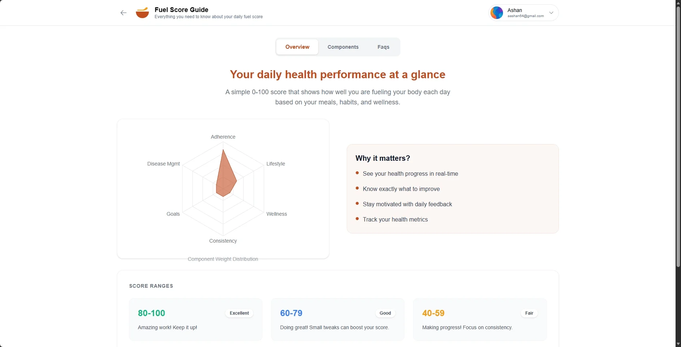Screen dimensions: 681x347
Task: Click the scrollbar down arrow
Action: pos(678,344)
